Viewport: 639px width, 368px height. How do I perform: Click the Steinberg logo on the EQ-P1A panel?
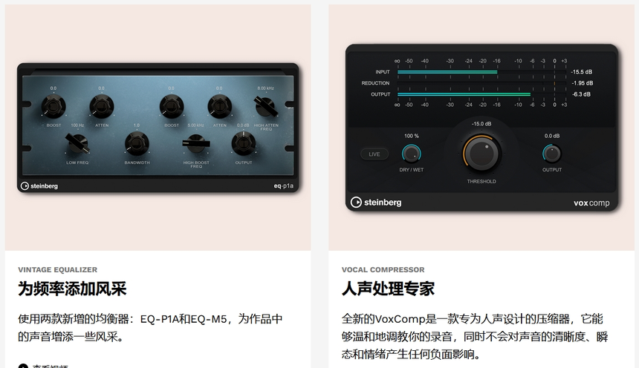tap(39, 186)
